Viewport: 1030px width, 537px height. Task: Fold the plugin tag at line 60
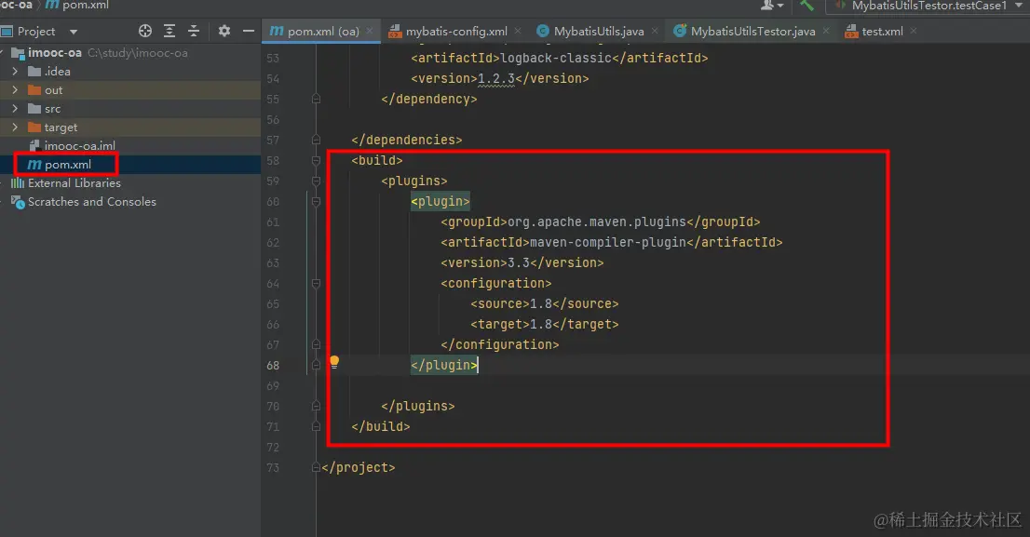pyautogui.click(x=316, y=202)
